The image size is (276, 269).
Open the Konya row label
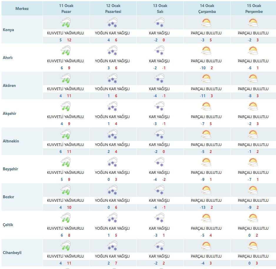click(9, 30)
